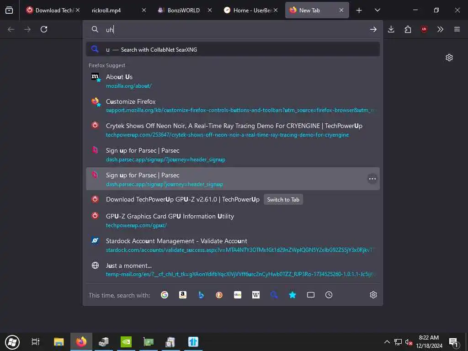468x351 pixels.
Task: Search this time with Google
Action: (x=165, y=295)
